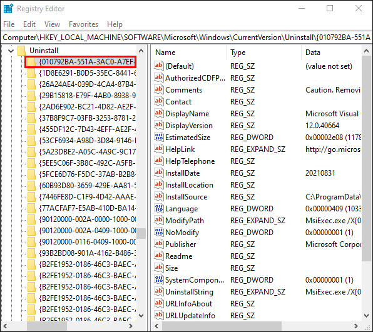Collapse the Uninstall tree node
Screen dimensions: 373x332
pyautogui.click(x=11, y=51)
